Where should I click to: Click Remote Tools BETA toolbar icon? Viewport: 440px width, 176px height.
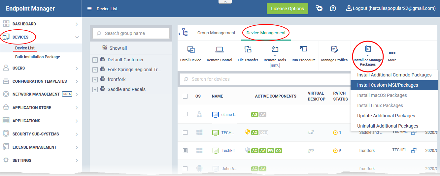[x=275, y=49]
